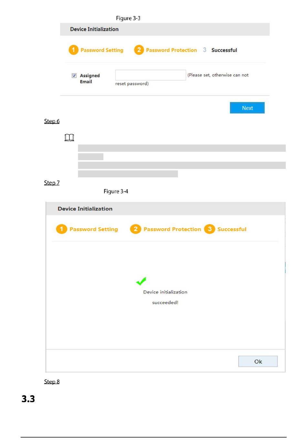Select Password Setting step in second dialog
Screen dimensions: 307x443
coord(94,229)
